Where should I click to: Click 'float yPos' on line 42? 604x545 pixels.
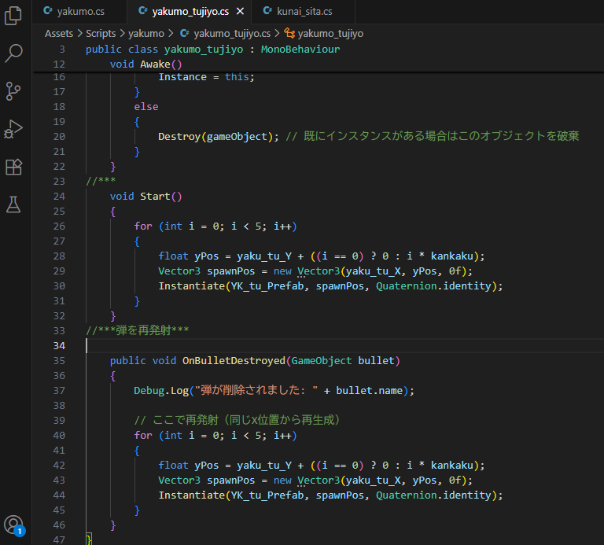pos(189,466)
